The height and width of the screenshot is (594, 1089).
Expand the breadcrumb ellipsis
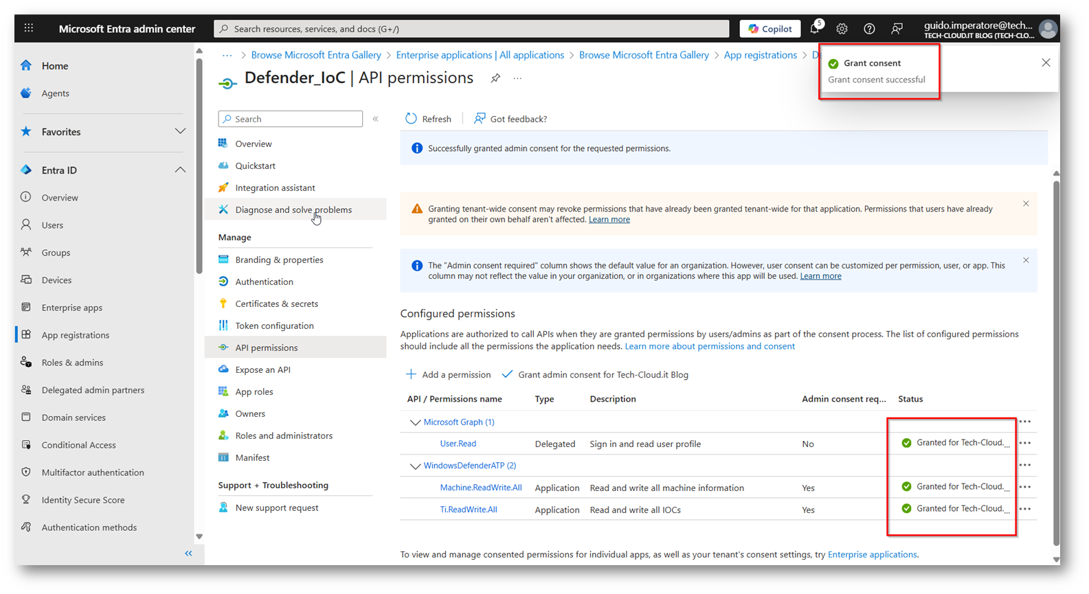[227, 55]
